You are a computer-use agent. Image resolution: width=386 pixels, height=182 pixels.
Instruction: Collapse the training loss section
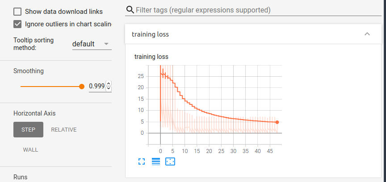367,34
